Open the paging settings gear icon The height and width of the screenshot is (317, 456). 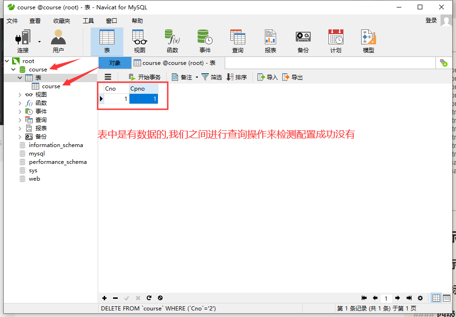pyautogui.click(x=420, y=298)
